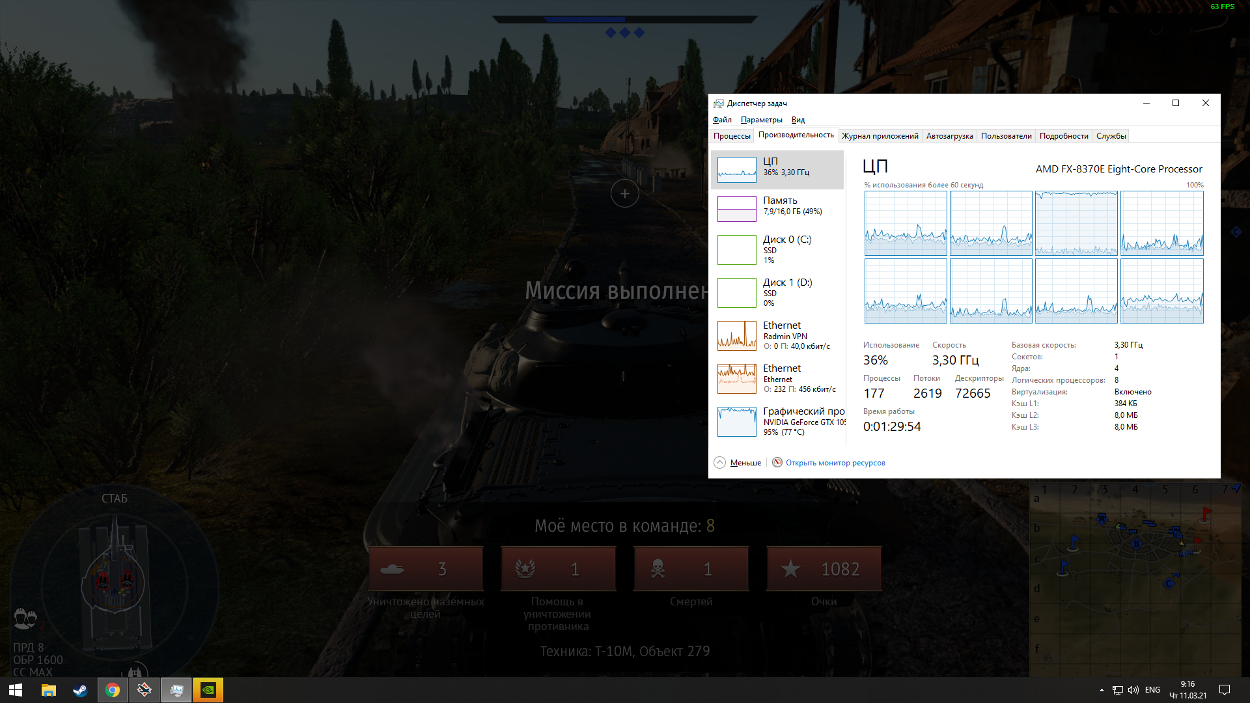Click the speed value 3,30 ГГц under Скорость
The width and height of the screenshot is (1250, 703).
click(x=955, y=360)
